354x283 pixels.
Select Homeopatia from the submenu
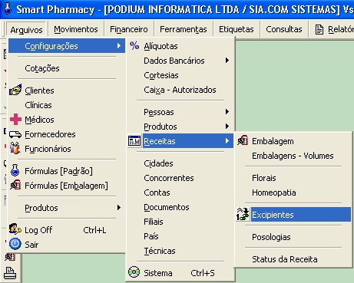[x=293, y=193]
